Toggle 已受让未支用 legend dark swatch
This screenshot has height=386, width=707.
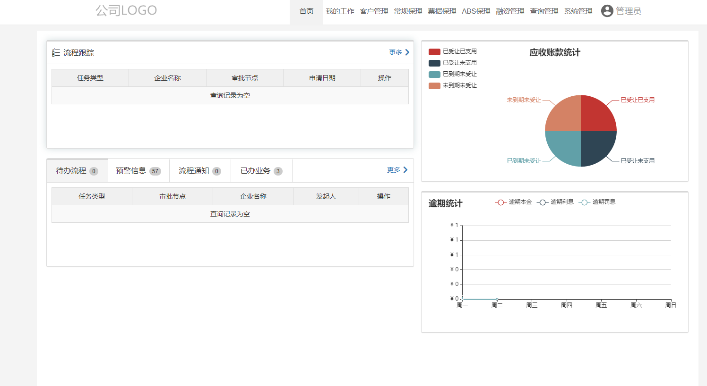[434, 63]
